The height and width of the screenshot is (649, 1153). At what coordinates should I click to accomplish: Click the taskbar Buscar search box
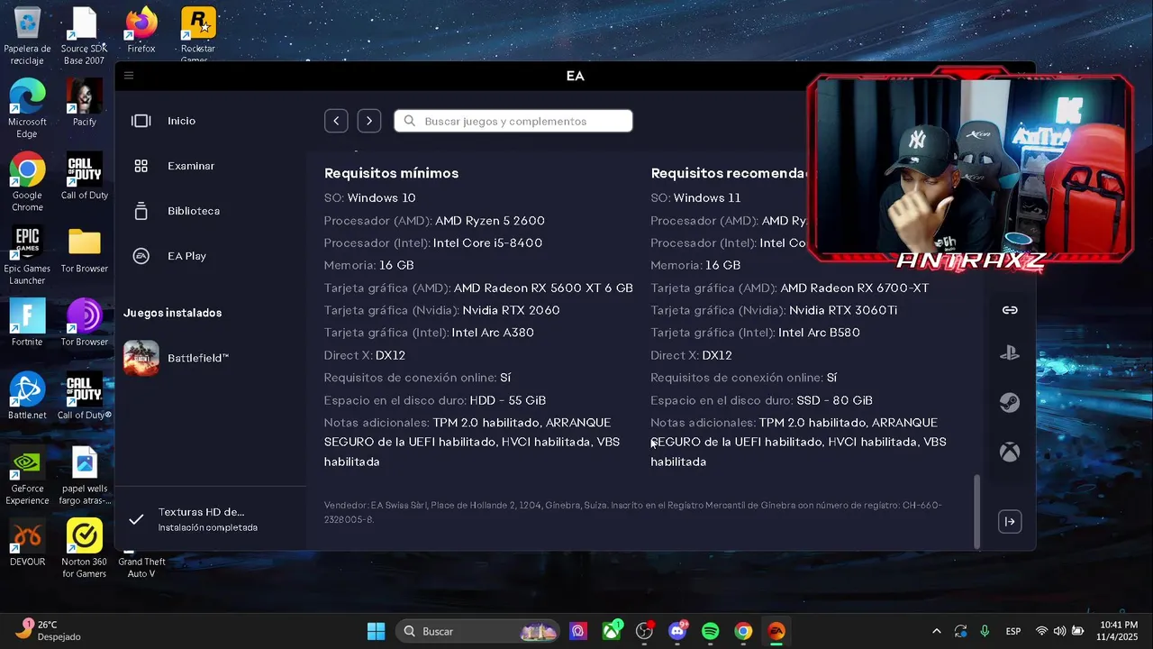pos(479,631)
